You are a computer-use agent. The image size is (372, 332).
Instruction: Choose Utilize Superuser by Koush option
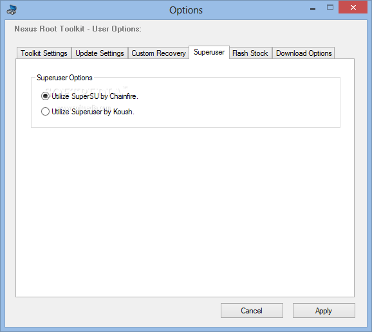[88, 112]
